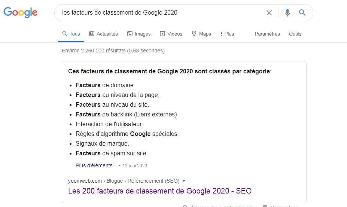The width and height of the screenshot is (347, 207).
Task: Open the Actualités news tab
Action: 103,34
